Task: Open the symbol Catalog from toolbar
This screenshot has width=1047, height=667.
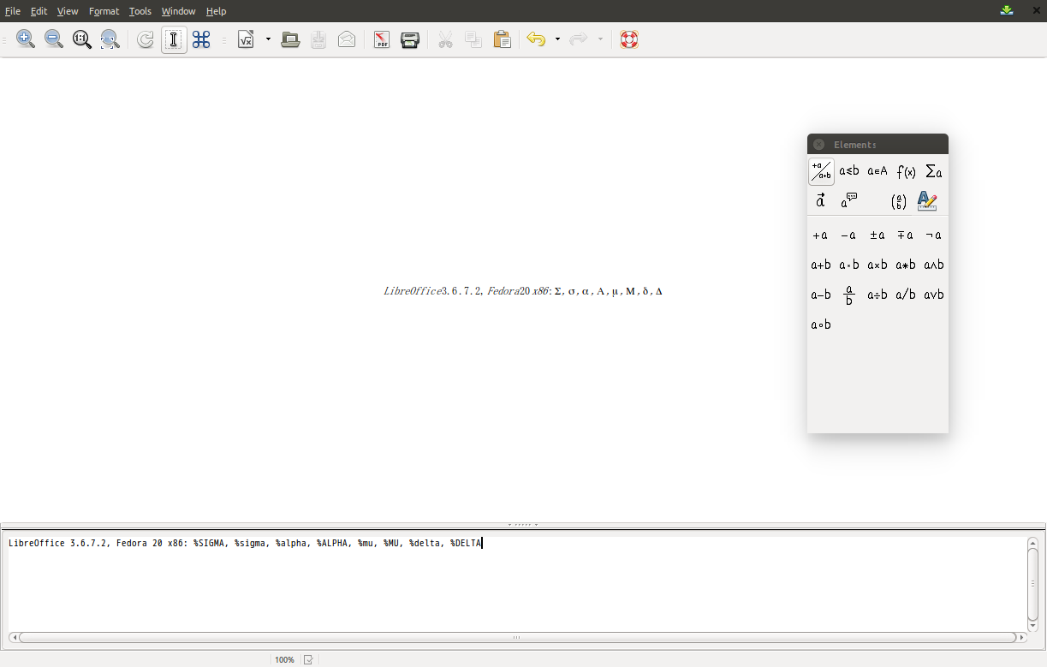Action: click(201, 39)
